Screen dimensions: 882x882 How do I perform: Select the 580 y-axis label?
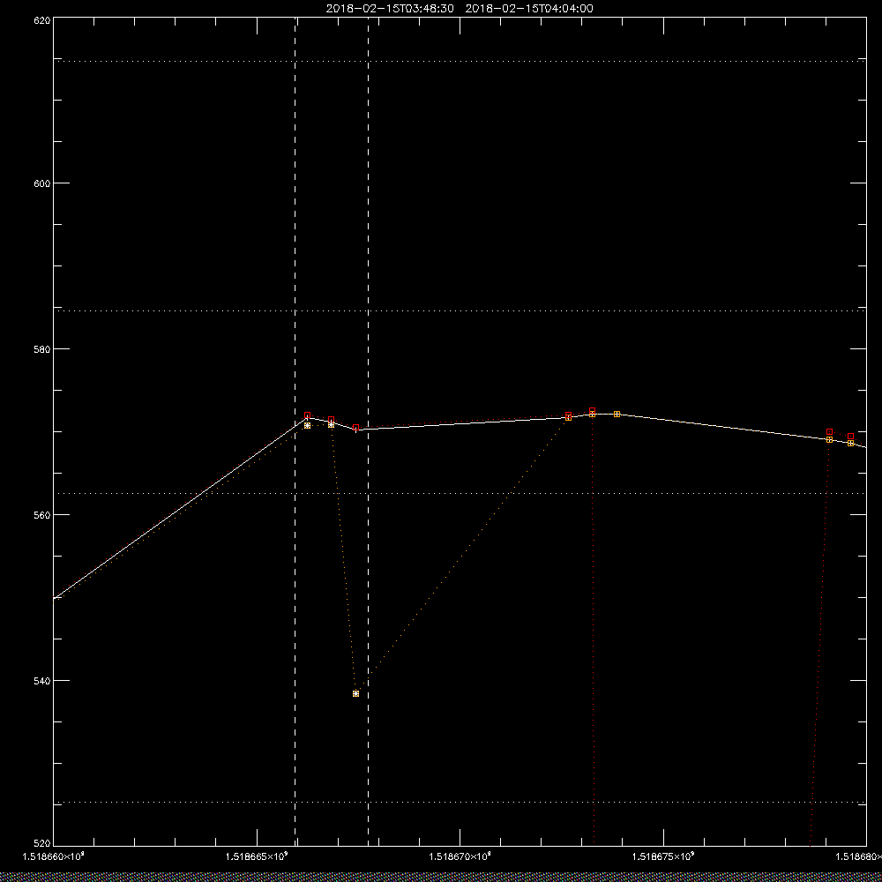(x=42, y=348)
